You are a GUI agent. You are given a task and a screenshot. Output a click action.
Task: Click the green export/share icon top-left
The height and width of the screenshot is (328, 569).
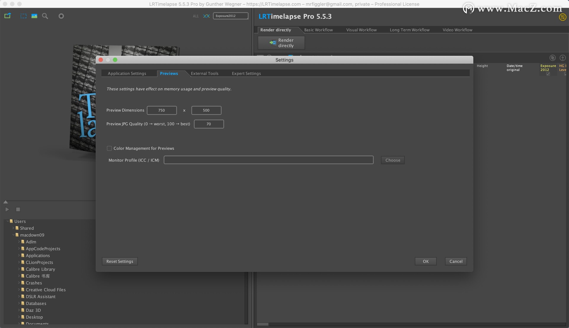pos(7,16)
